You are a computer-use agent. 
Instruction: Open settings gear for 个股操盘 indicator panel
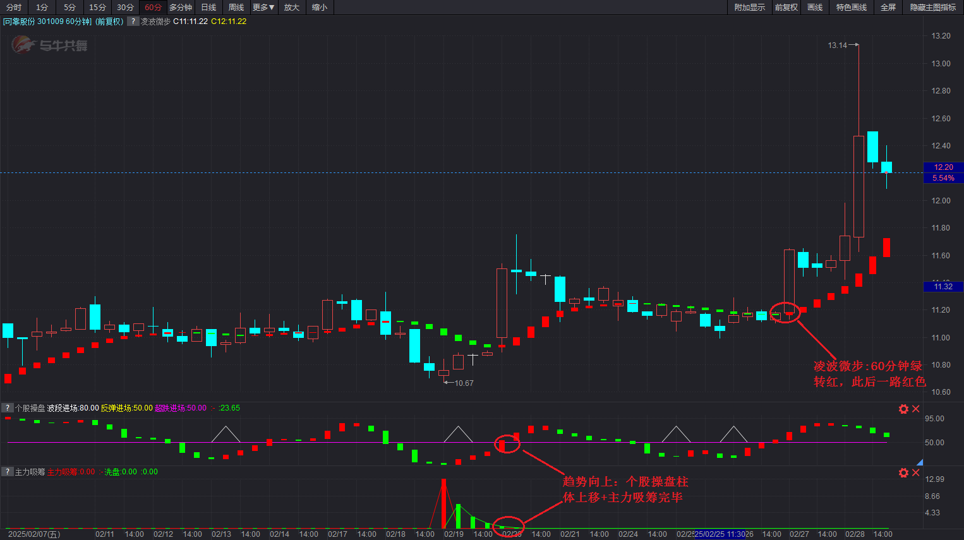click(903, 409)
